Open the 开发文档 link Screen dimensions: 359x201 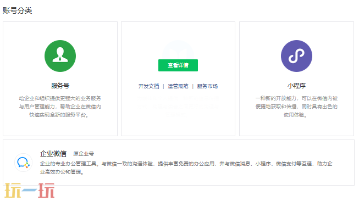point(148,86)
